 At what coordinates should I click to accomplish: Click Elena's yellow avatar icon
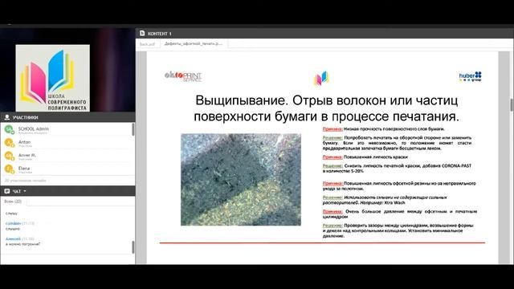tap(9, 169)
